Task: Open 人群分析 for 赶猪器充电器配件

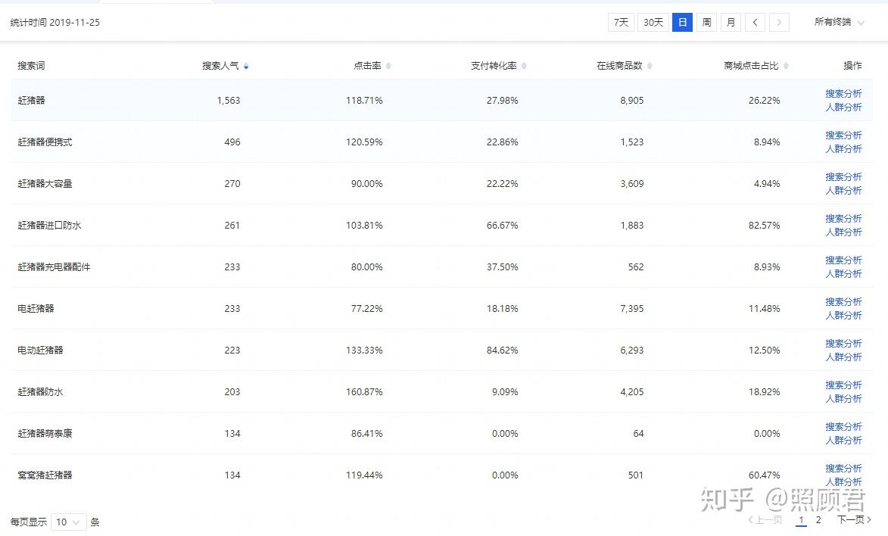Action: 843,273
